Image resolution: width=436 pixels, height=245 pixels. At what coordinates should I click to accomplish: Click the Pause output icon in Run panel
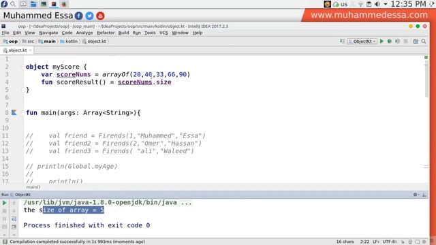5,219
